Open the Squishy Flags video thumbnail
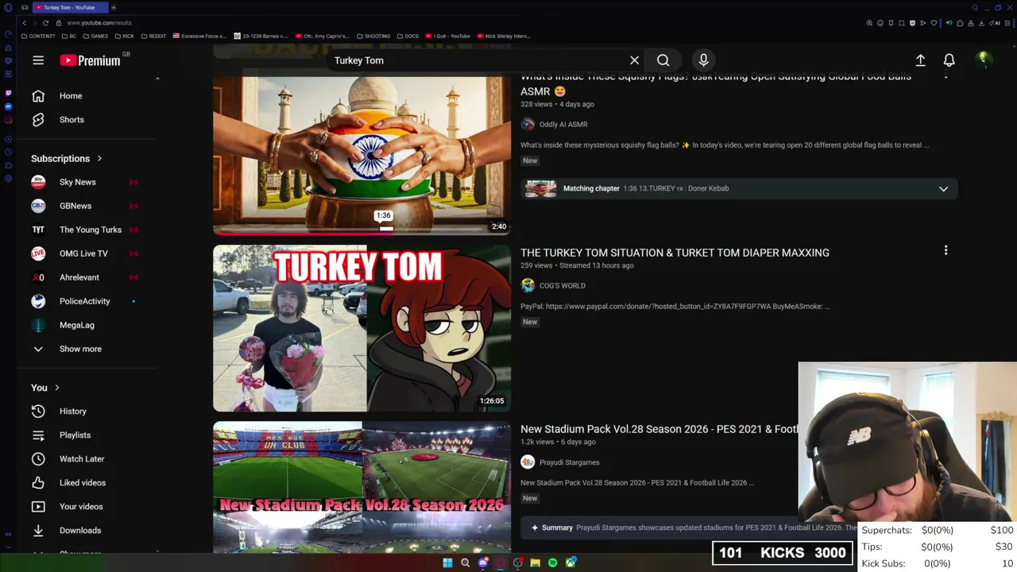 point(362,155)
